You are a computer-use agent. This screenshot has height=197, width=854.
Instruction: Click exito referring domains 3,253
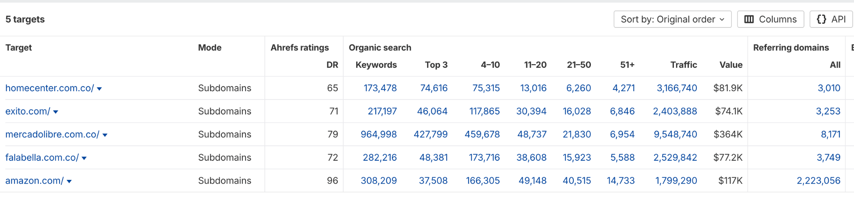click(828, 111)
